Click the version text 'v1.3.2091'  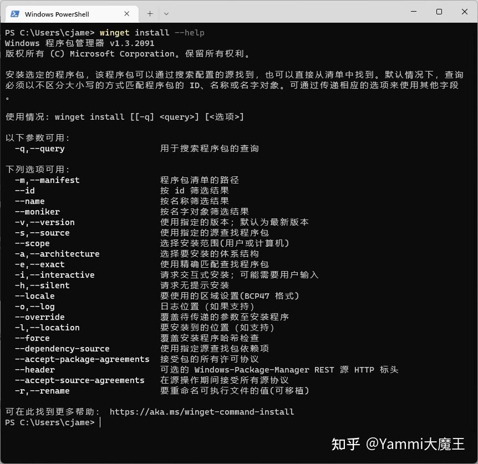coord(132,43)
